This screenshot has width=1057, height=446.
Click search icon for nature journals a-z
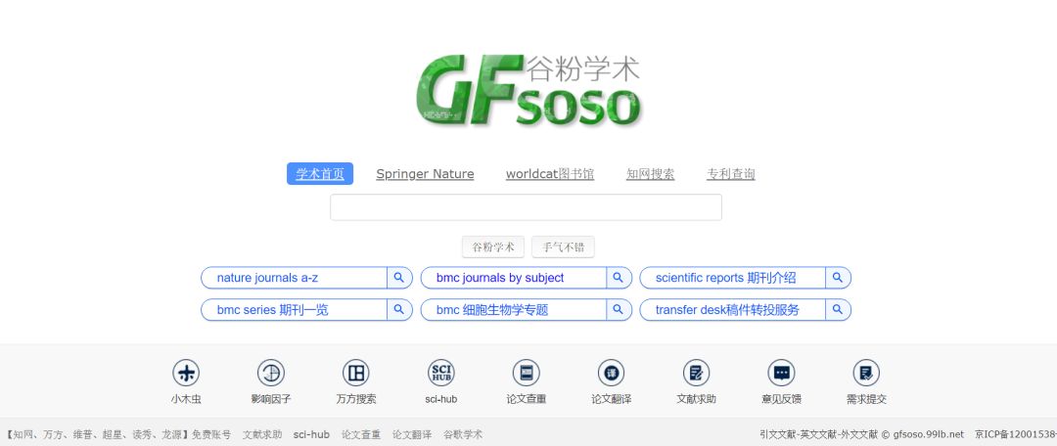[399, 278]
